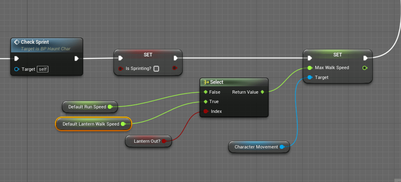Screen dimensions: 401x182
Task: Toggle the Is Sprinting? checkbox
Action: click(x=156, y=69)
